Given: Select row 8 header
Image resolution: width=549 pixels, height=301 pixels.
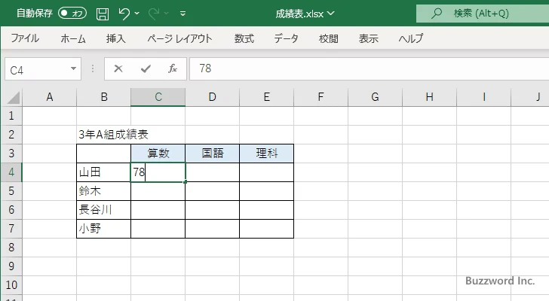Looking at the screenshot, I should pos(11,248).
